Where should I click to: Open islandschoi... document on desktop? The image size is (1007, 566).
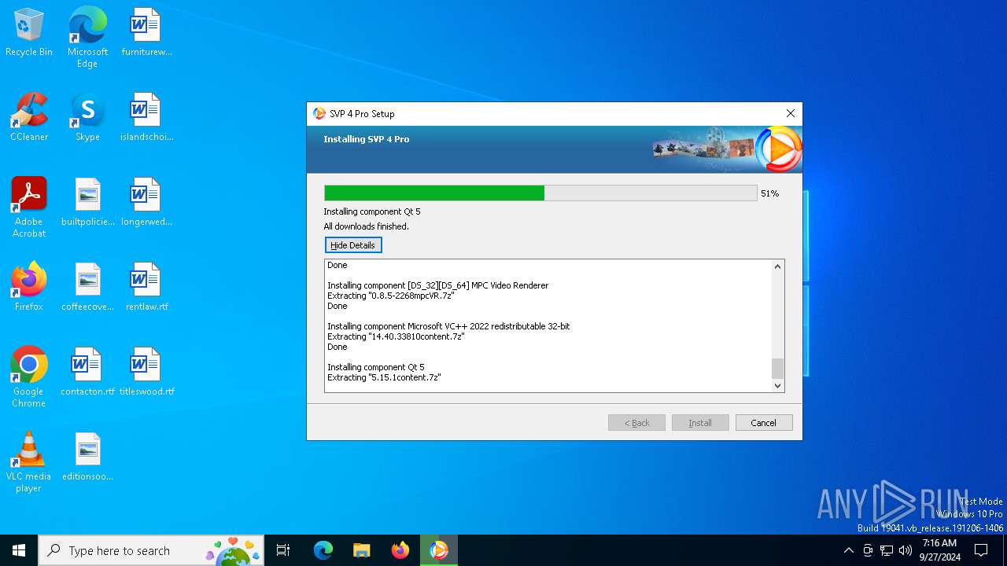coord(146,117)
